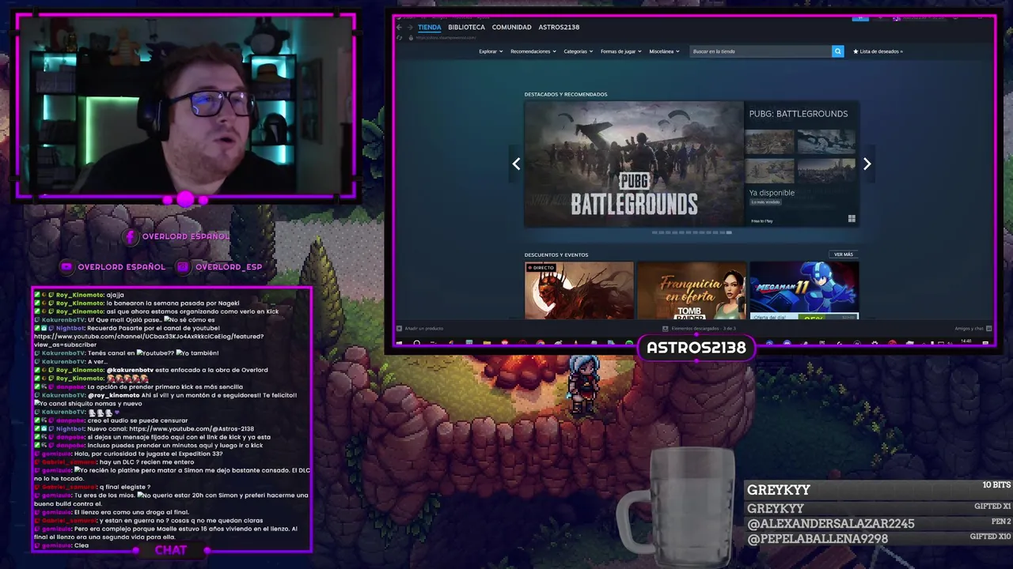Click '@ALEXANDERSALAZAR2245' in the alerts list
The width and height of the screenshot is (1013, 569).
(830, 524)
